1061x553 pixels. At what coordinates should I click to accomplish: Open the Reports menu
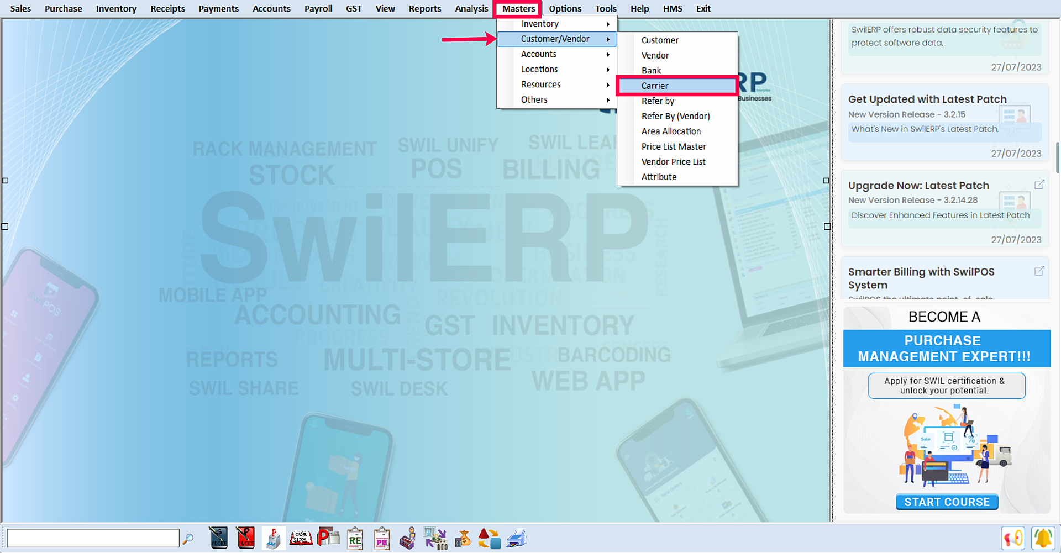coord(425,9)
